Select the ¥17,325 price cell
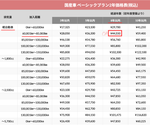150x125 pixels. [x=65, y=27]
